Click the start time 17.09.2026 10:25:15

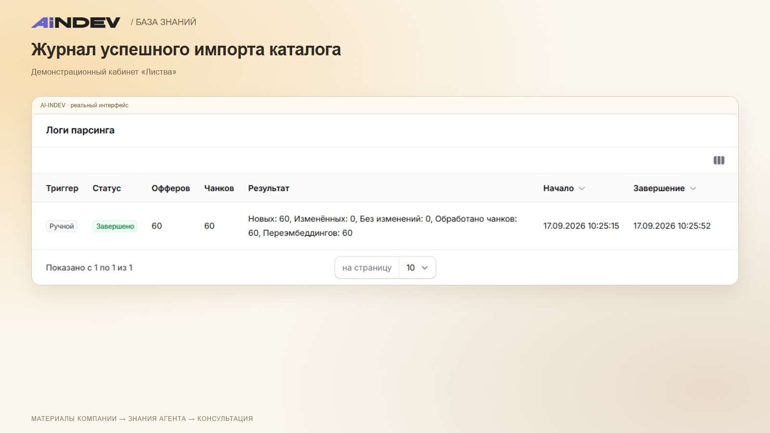(x=581, y=226)
